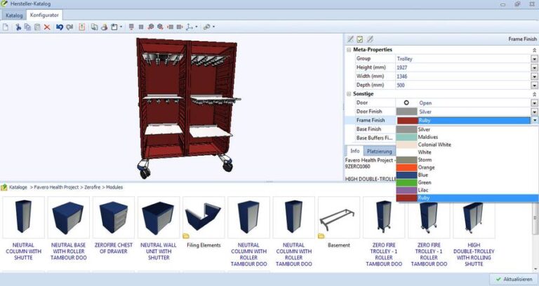Click the folder icon under Filing Elements thumbnail
This screenshot has width=539, height=286.
pos(186,236)
